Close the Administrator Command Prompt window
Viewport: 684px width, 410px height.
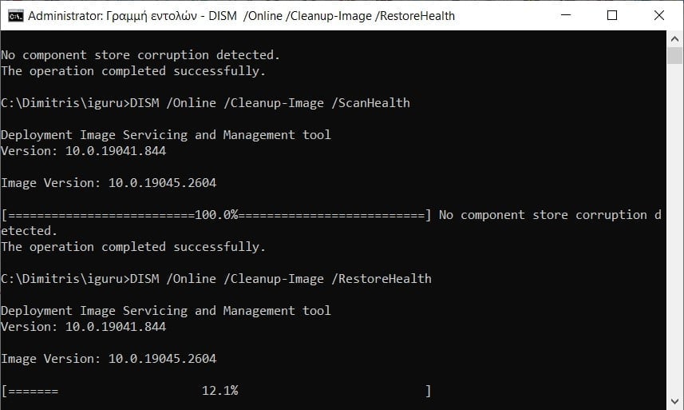point(658,15)
